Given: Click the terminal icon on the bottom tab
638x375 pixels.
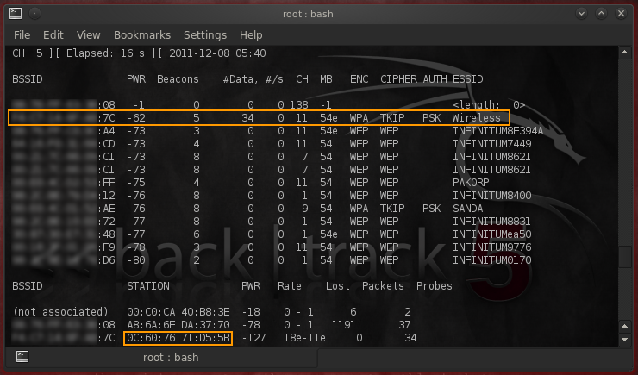Looking at the screenshot, I should pos(23,356).
